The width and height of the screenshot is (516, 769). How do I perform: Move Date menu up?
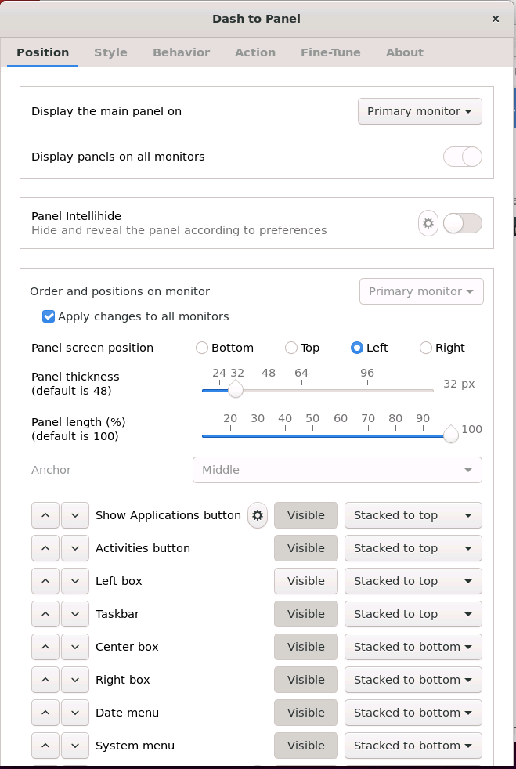click(45, 713)
